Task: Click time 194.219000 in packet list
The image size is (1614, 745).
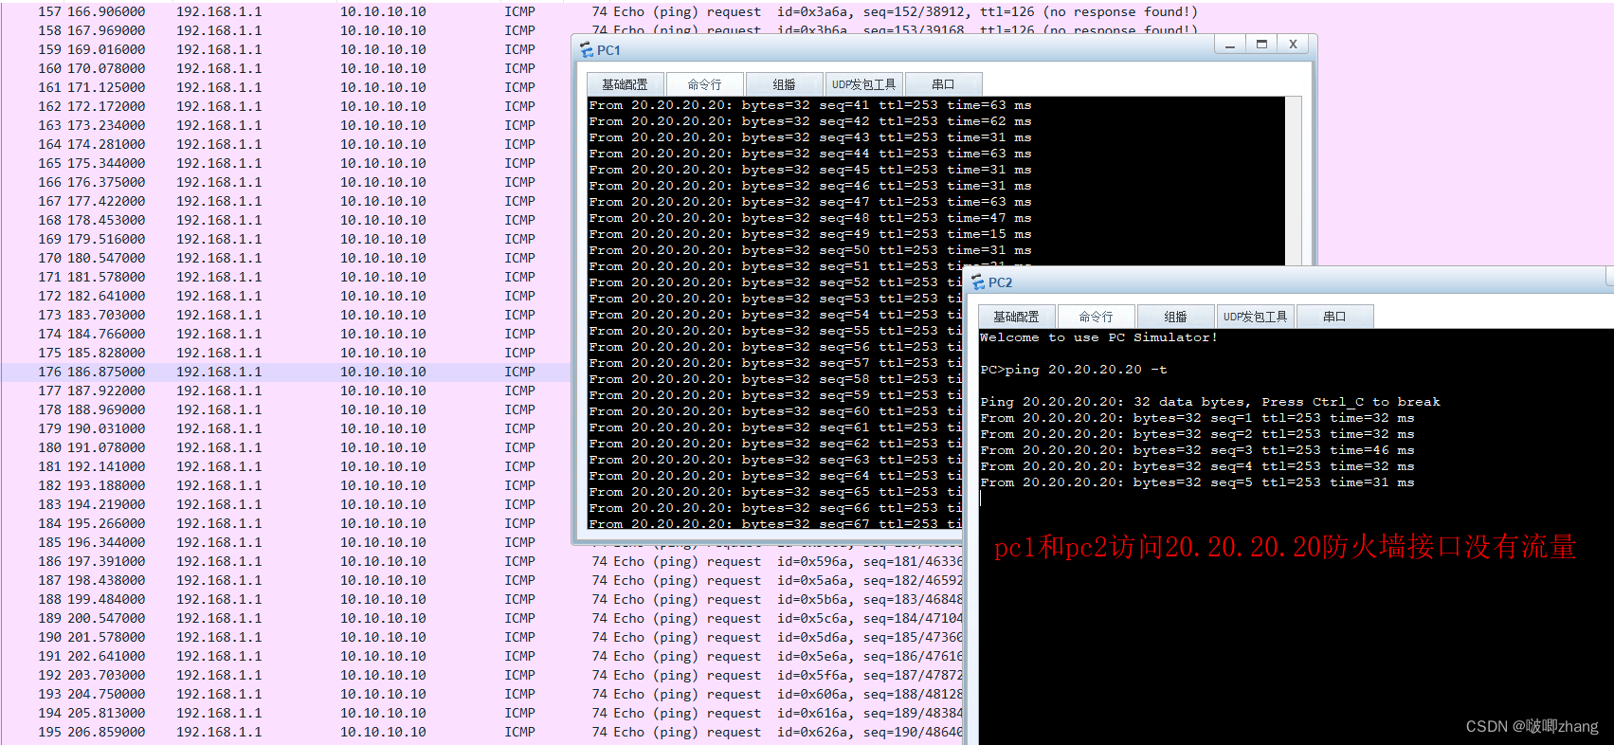Action: coord(106,504)
